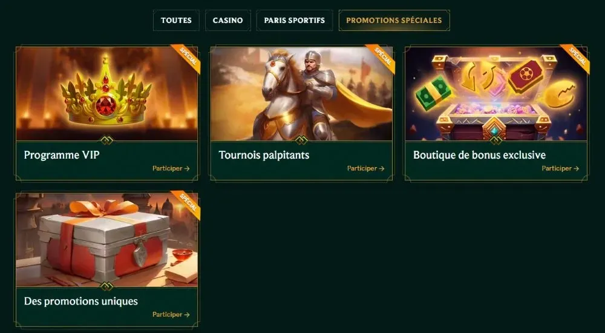Image resolution: width=605 pixels, height=333 pixels.
Task: Open the Casino promotions tab
Action: pos(227,21)
